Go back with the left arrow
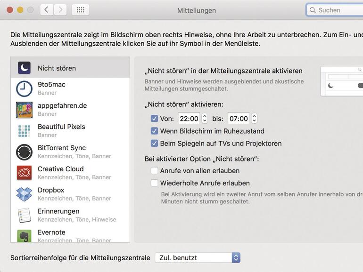The width and height of the screenshot is (363, 272). click(x=47, y=10)
